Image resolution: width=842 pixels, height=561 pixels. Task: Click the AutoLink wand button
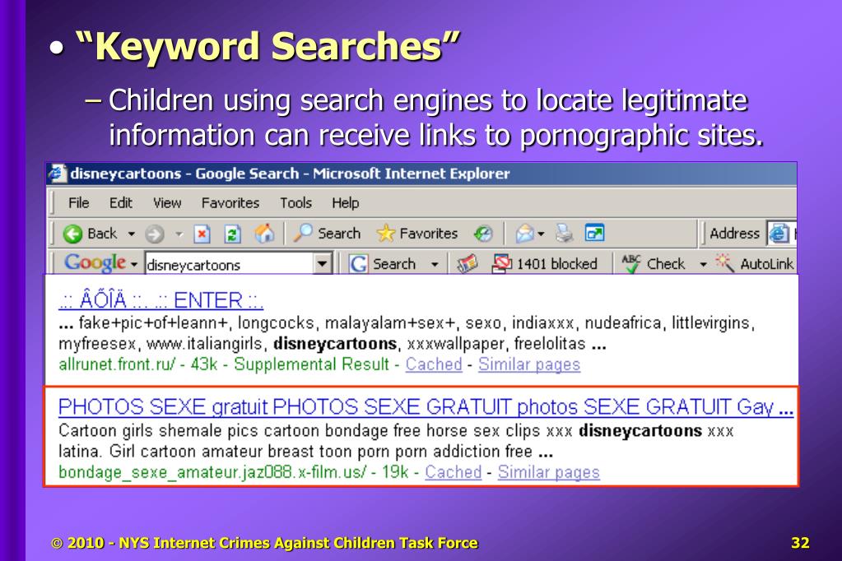click(755, 263)
